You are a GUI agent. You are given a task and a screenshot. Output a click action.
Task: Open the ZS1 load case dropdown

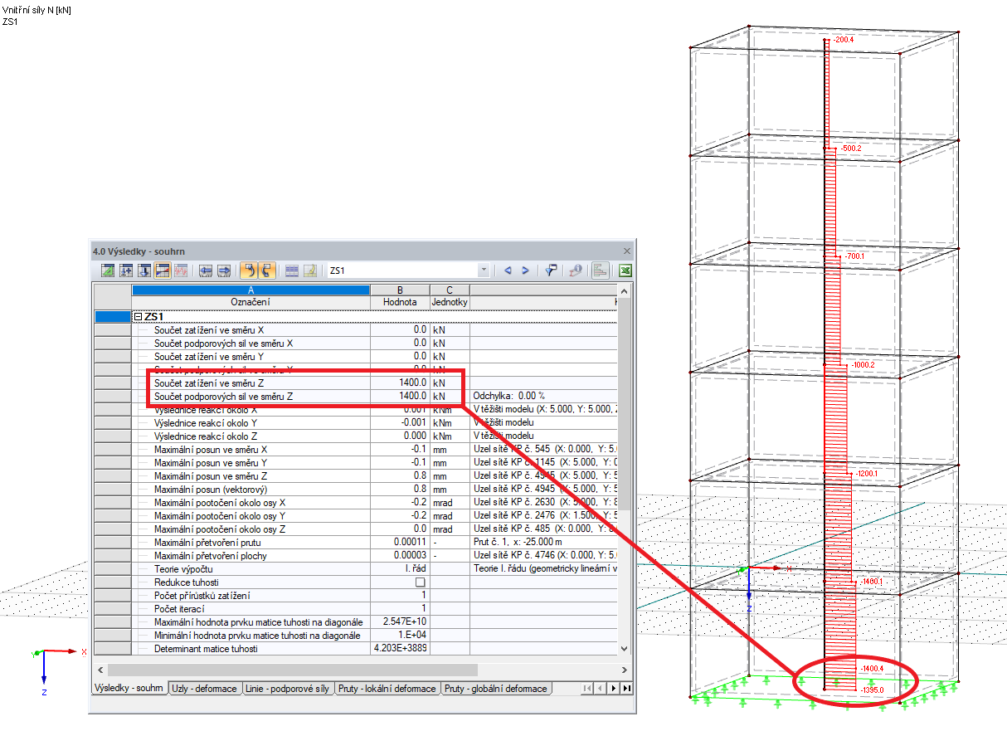pyautogui.click(x=484, y=270)
